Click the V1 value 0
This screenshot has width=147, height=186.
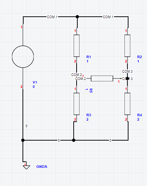point(34,87)
